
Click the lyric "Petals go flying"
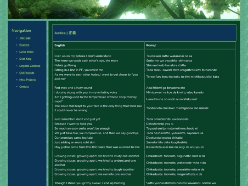65,65
